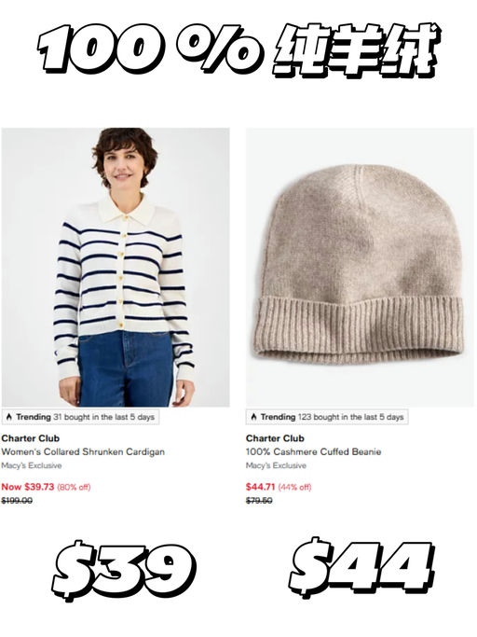Image resolution: width=477 pixels, height=637 pixels.
Task: Click the flame icon on cardigan Trending badge
Action: click(x=9, y=417)
